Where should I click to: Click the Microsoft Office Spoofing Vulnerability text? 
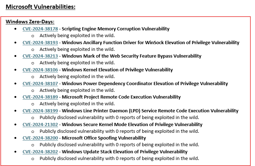point(104,138)
